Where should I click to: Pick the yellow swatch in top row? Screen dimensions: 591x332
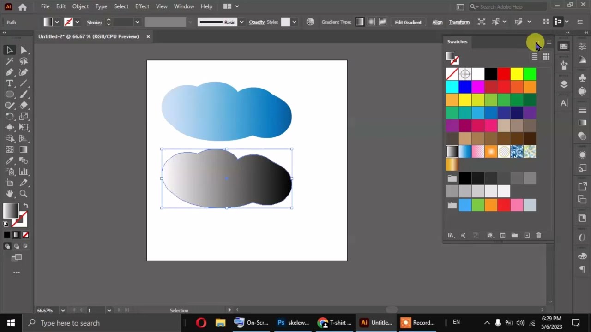click(x=517, y=74)
